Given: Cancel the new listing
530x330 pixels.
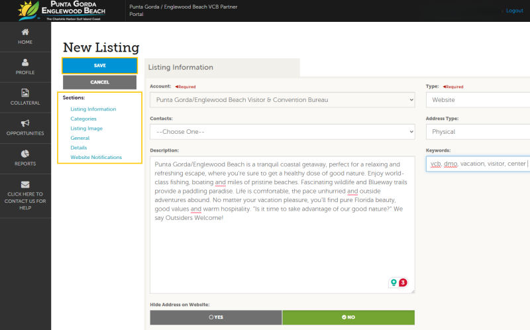Looking at the screenshot, I should tap(100, 82).
